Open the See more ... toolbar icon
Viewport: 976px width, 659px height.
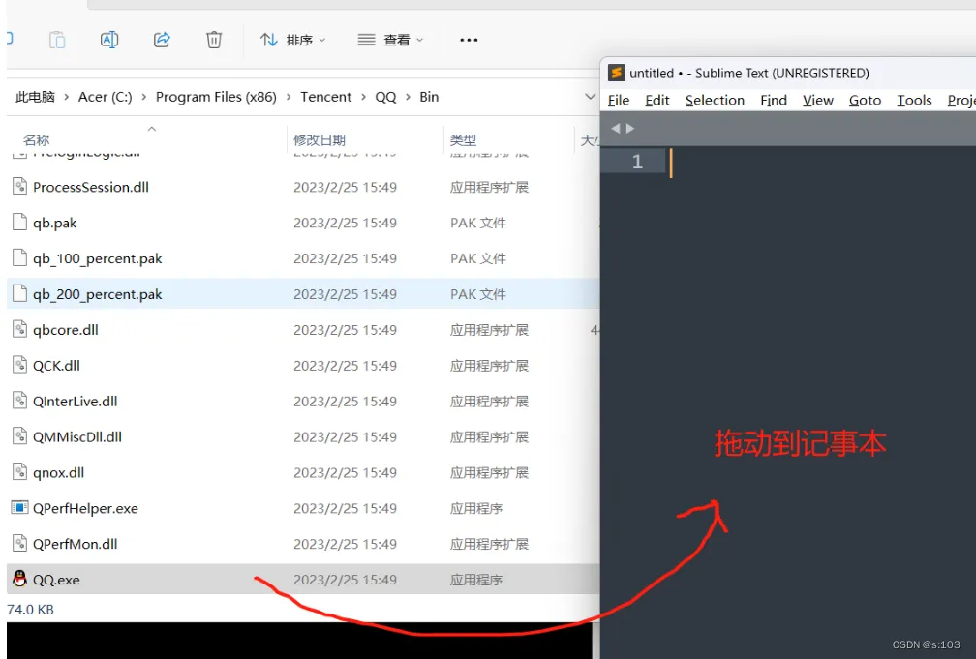469,40
